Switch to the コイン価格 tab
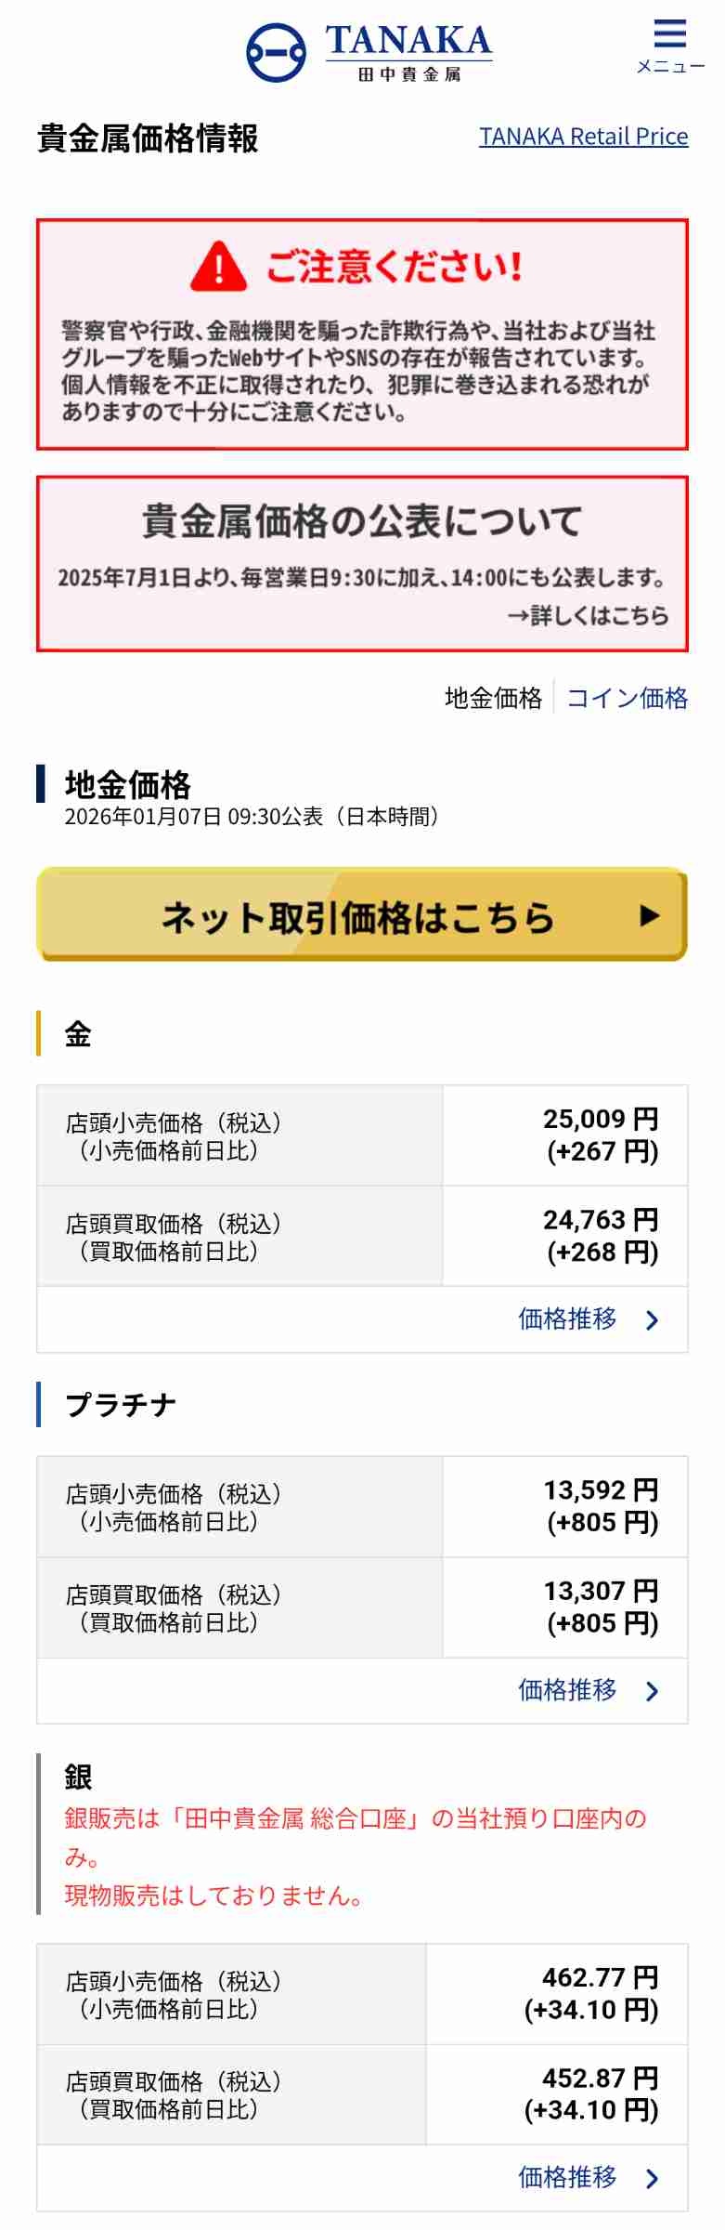Viewport: 725px width, 2230px height. click(627, 698)
